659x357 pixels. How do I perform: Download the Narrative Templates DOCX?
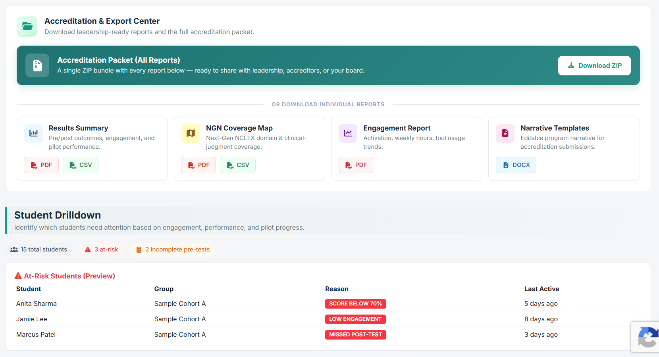(516, 165)
